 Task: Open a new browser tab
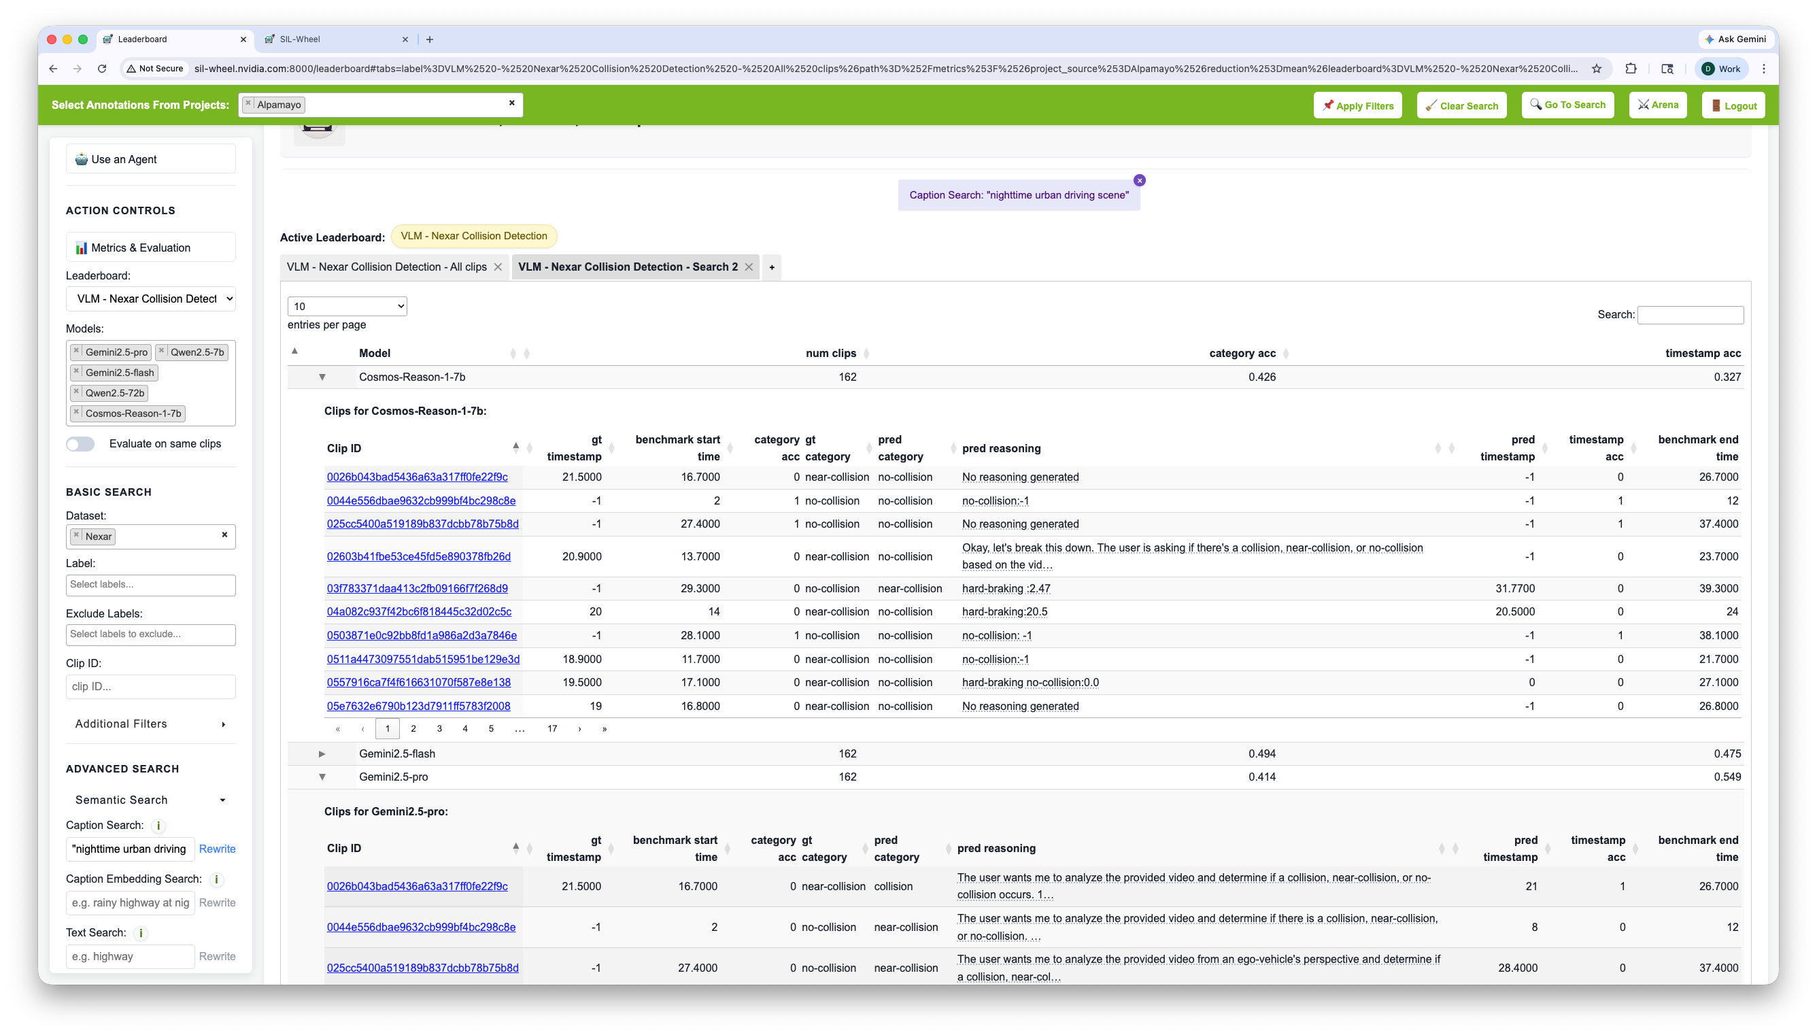click(430, 39)
